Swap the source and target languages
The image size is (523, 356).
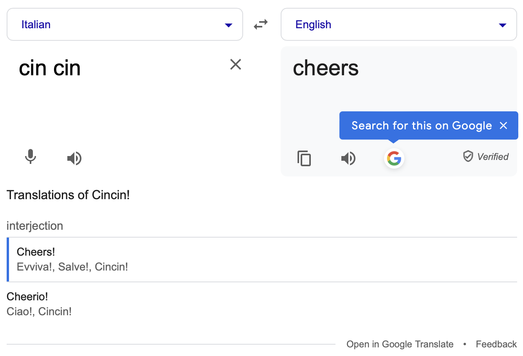[x=261, y=25]
